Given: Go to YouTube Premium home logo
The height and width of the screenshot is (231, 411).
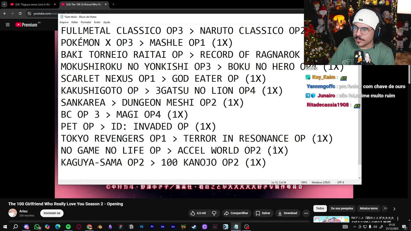Looking at the screenshot, I should tap(27, 25).
